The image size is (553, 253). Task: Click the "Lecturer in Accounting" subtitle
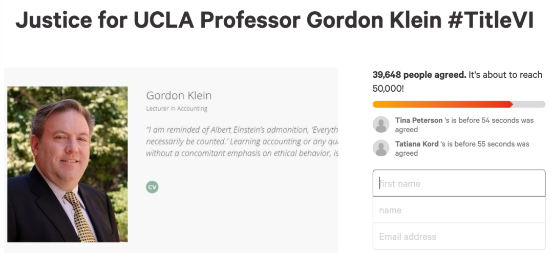pos(177,109)
